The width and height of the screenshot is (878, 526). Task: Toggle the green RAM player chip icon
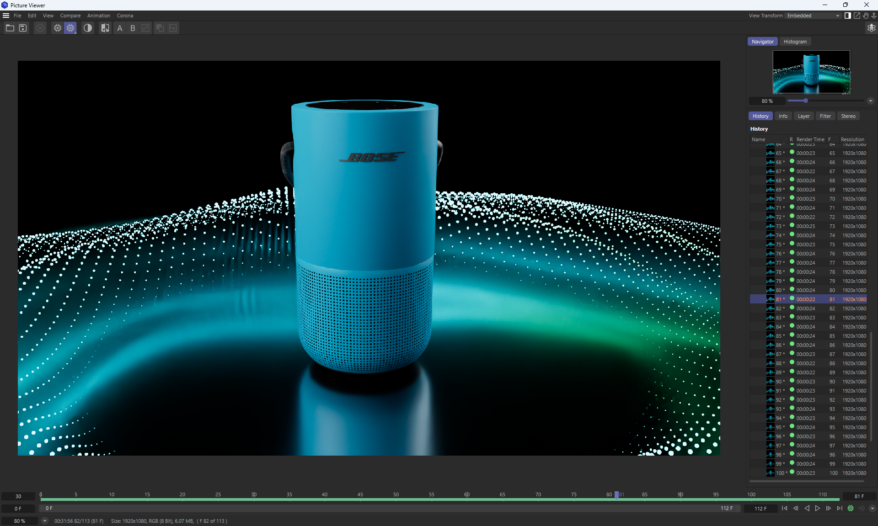[851, 508]
